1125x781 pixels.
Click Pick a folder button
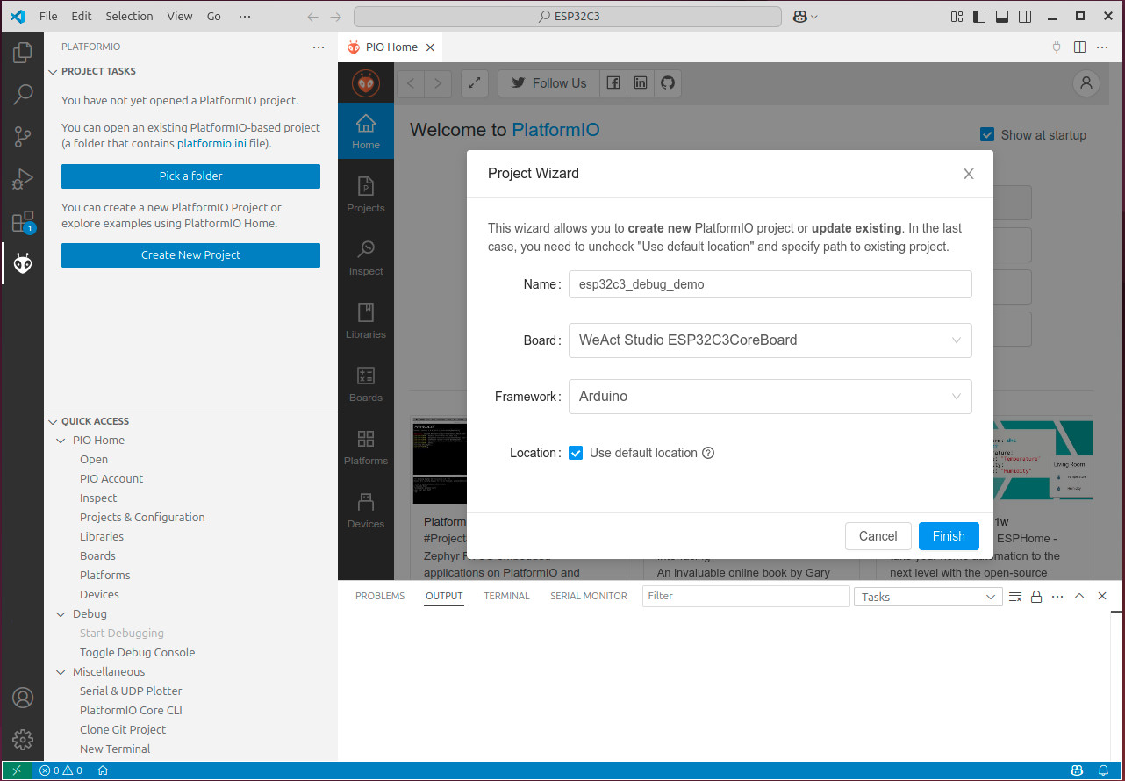[x=190, y=176]
